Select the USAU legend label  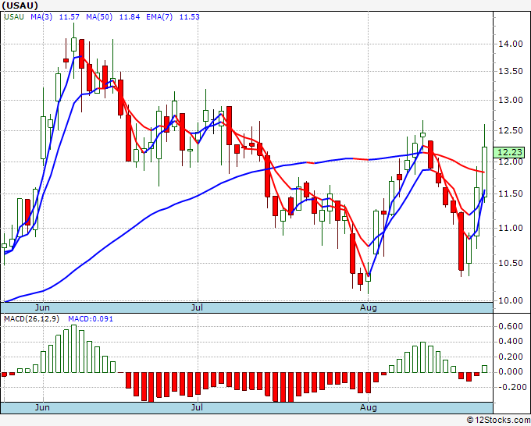(x=14, y=16)
